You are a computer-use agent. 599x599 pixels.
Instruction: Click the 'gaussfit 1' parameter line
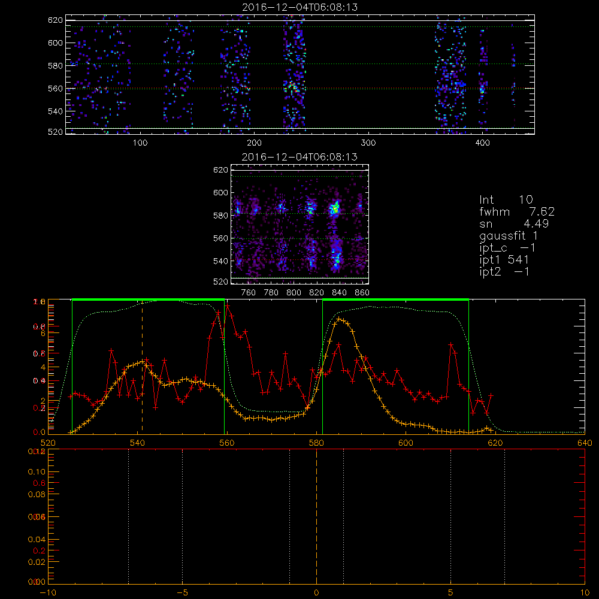point(509,235)
